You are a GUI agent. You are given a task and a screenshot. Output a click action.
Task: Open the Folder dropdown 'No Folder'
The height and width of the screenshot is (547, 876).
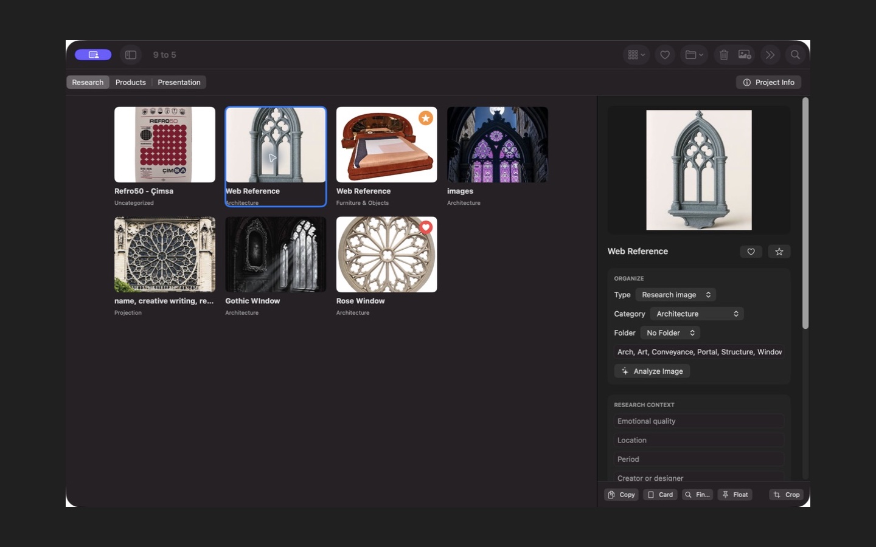(x=670, y=333)
